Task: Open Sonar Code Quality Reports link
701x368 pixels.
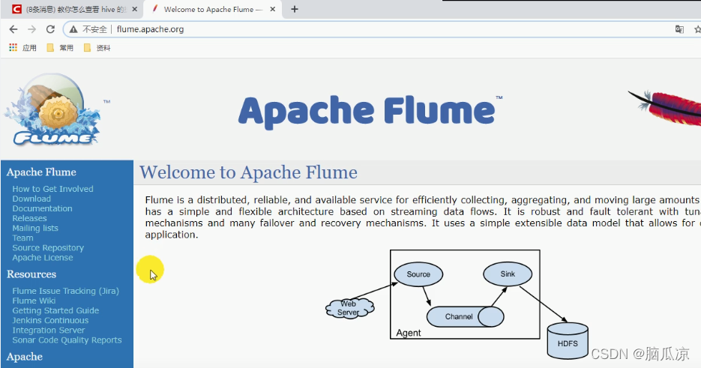Action: pos(67,340)
